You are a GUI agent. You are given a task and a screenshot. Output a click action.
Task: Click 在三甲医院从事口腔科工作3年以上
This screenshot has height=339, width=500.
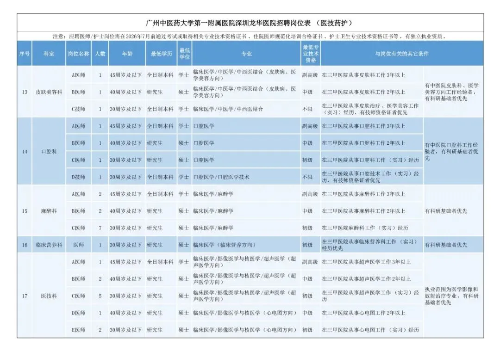[x=363, y=126]
